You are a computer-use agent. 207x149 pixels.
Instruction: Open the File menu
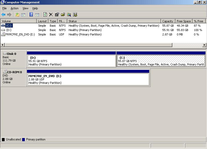tap(4, 8)
